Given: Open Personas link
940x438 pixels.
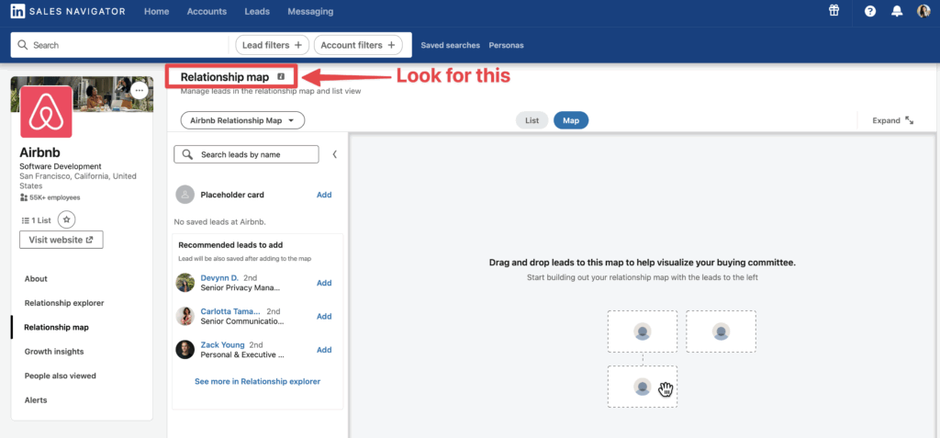Looking at the screenshot, I should pyautogui.click(x=506, y=45).
